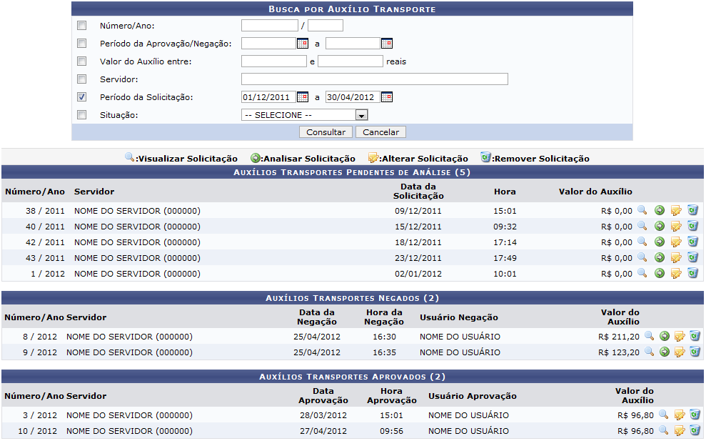Image resolution: width=706 pixels, height=441 pixels.
Task: Open calendar beside 30/04/2012 date
Action: 387,97
